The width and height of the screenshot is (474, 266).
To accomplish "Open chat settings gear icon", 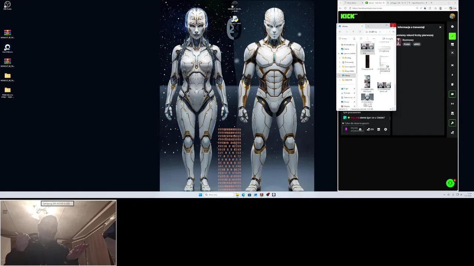I will click(385, 129).
